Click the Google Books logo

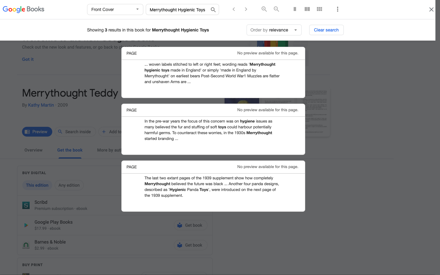pyautogui.click(x=24, y=9)
